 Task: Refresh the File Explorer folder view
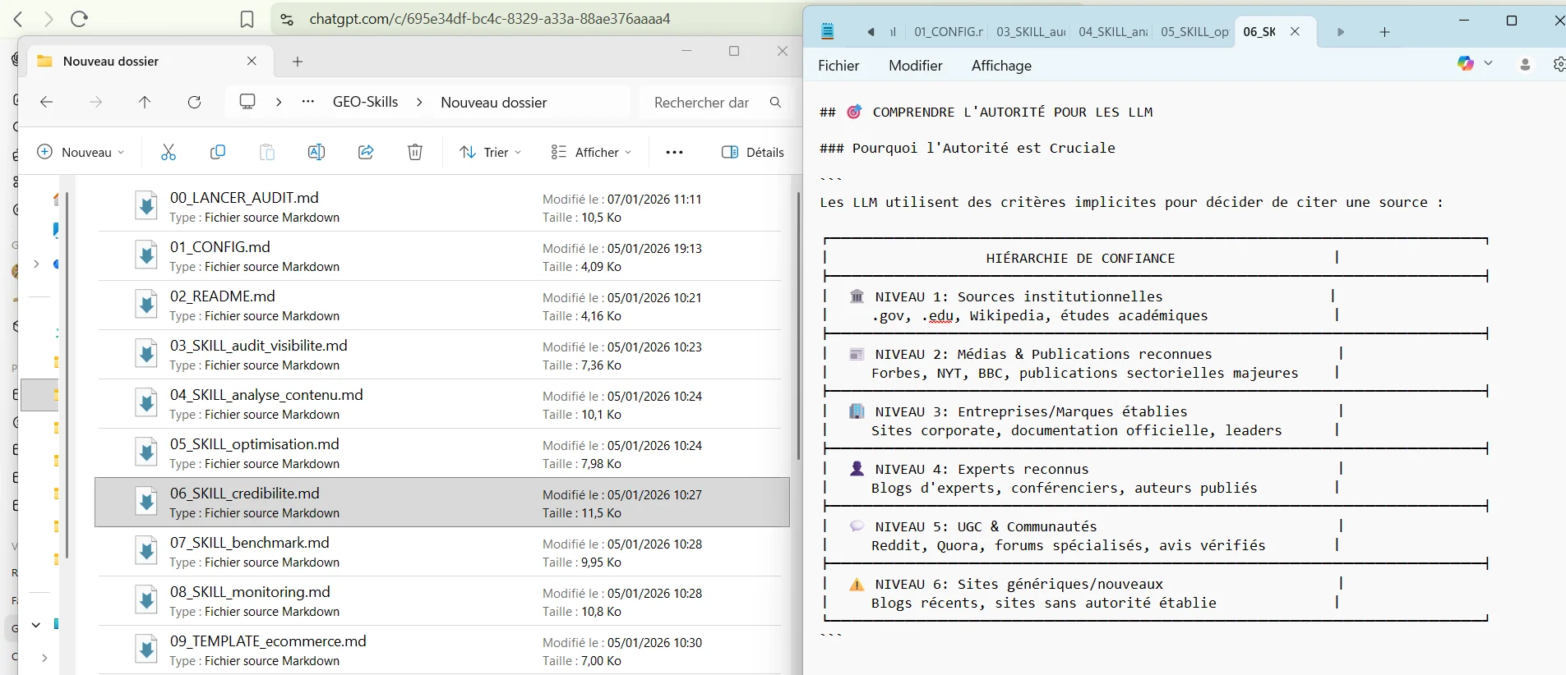pos(194,102)
